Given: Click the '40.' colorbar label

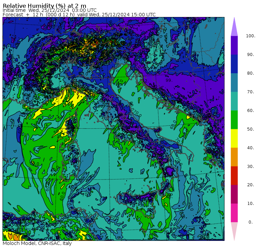Looking at the screenshot, I should pos(251,148).
